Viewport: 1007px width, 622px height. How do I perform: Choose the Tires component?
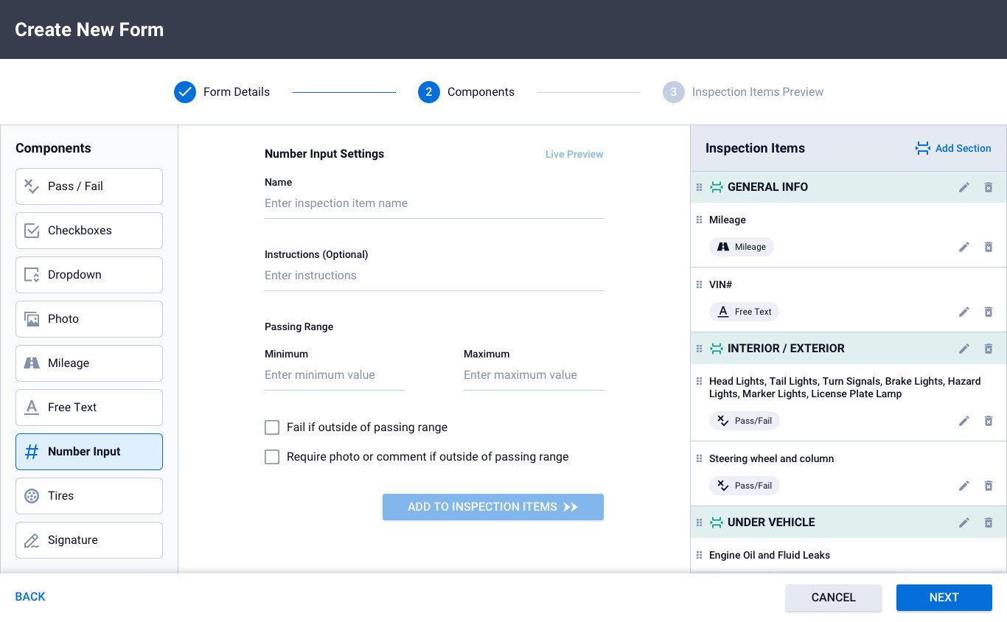pyautogui.click(x=89, y=496)
